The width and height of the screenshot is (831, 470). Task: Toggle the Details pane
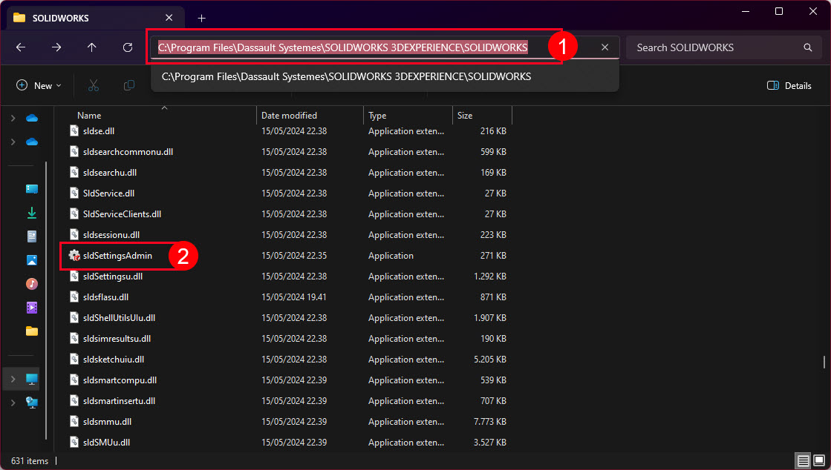[789, 86]
